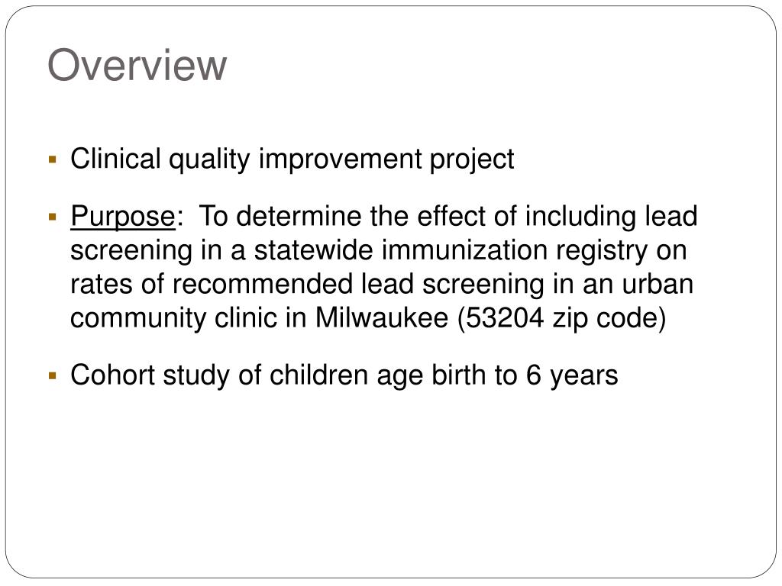Click the word Milwaukee
Viewport: 782px width, 586px height.
[x=382, y=318]
